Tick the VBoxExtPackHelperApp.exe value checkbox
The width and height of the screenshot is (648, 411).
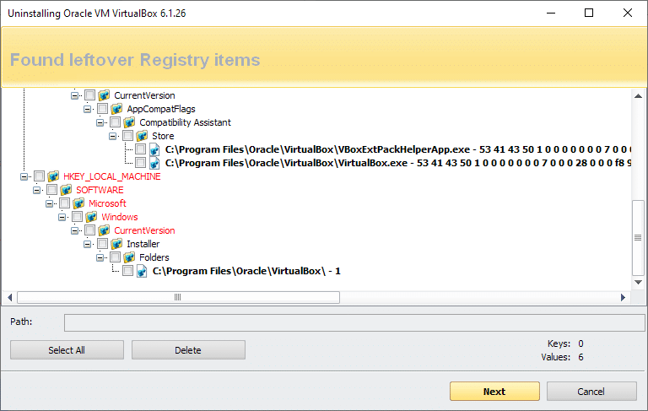pyautogui.click(x=141, y=149)
